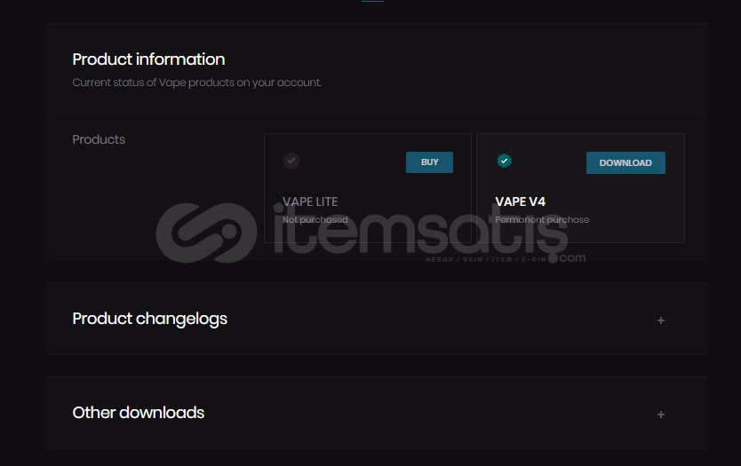Click the BUY button for Vape Lite

(429, 162)
